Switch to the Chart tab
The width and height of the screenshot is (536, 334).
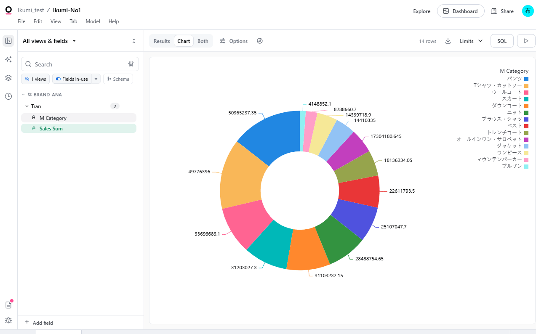pos(184,41)
